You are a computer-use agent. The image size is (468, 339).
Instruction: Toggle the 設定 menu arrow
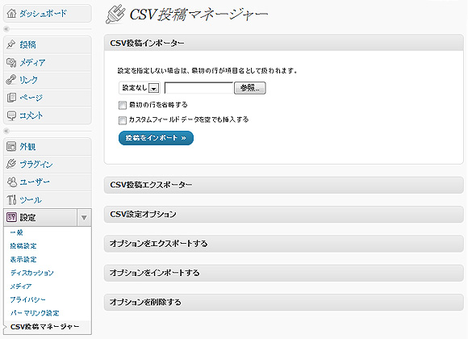click(x=84, y=217)
